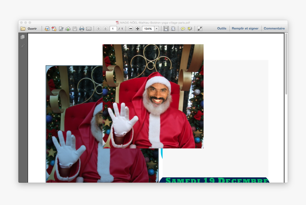Open the sticky note comment icon
Screen dimensions: 306x205
click(183, 28)
